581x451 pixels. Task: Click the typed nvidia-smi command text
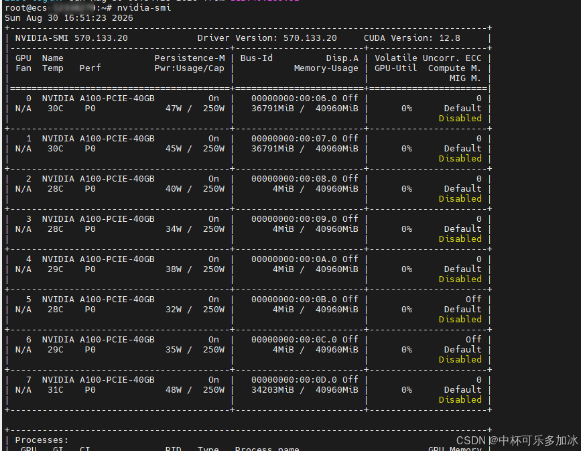click(x=144, y=8)
